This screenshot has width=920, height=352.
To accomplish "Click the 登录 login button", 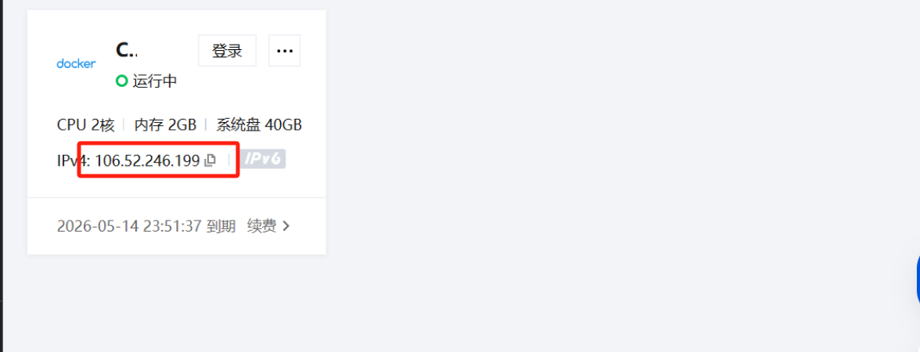I will [x=227, y=50].
